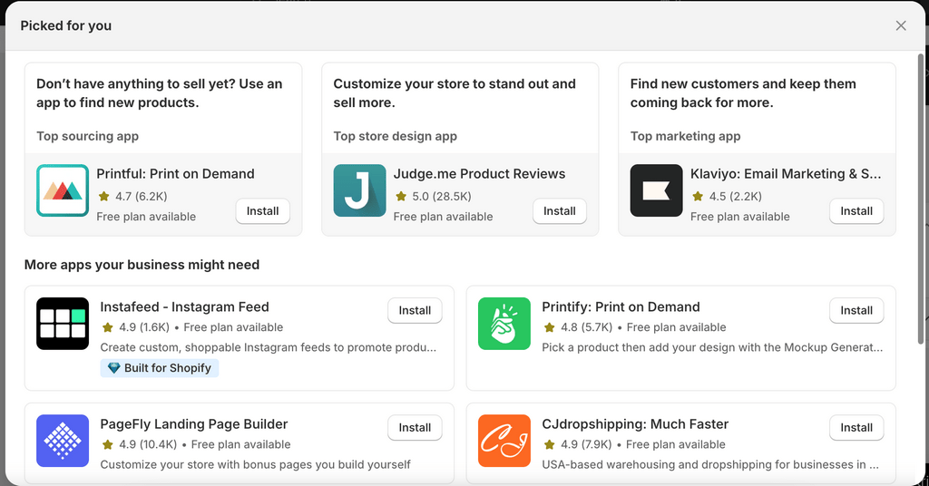Click 'Top sourcing app' label
929x486 pixels.
88,136
